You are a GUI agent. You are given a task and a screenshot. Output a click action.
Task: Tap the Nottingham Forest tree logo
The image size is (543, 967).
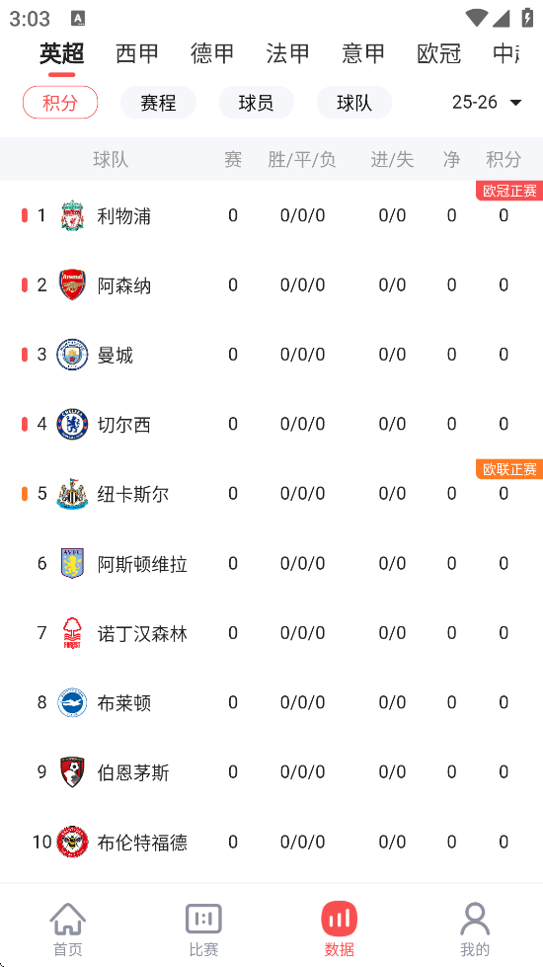(x=72, y=633)
